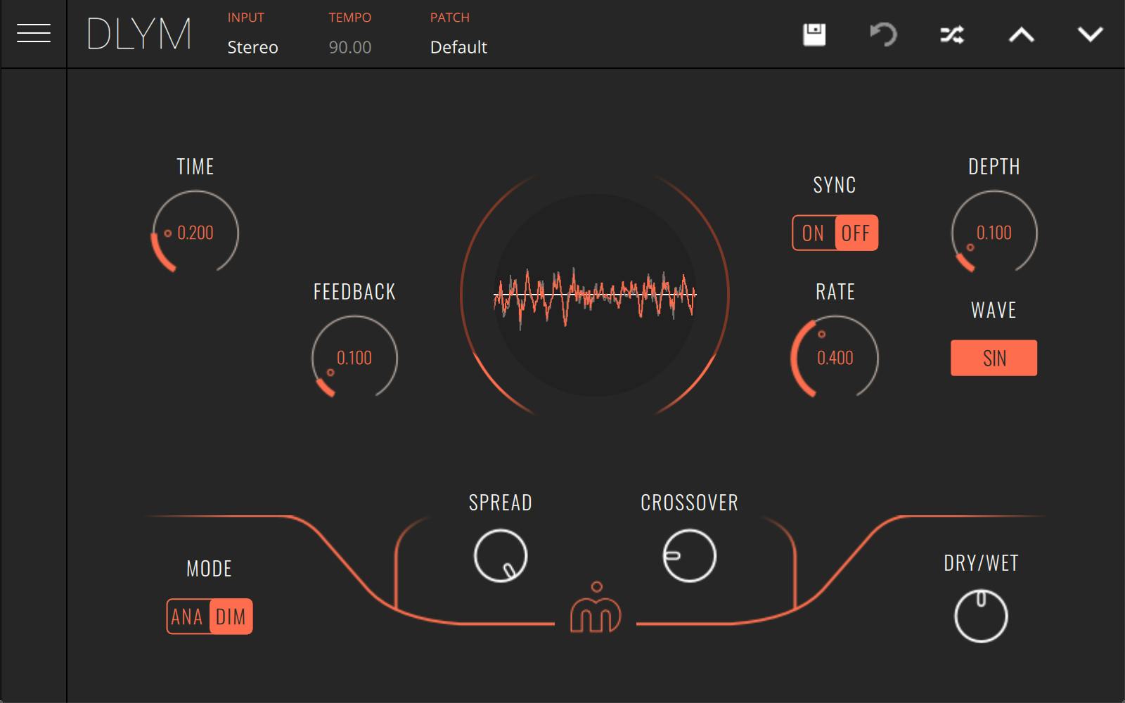This screenshot has width=1125, height=703.
Task: Click the DRY/WET knob
Action: 980,614
